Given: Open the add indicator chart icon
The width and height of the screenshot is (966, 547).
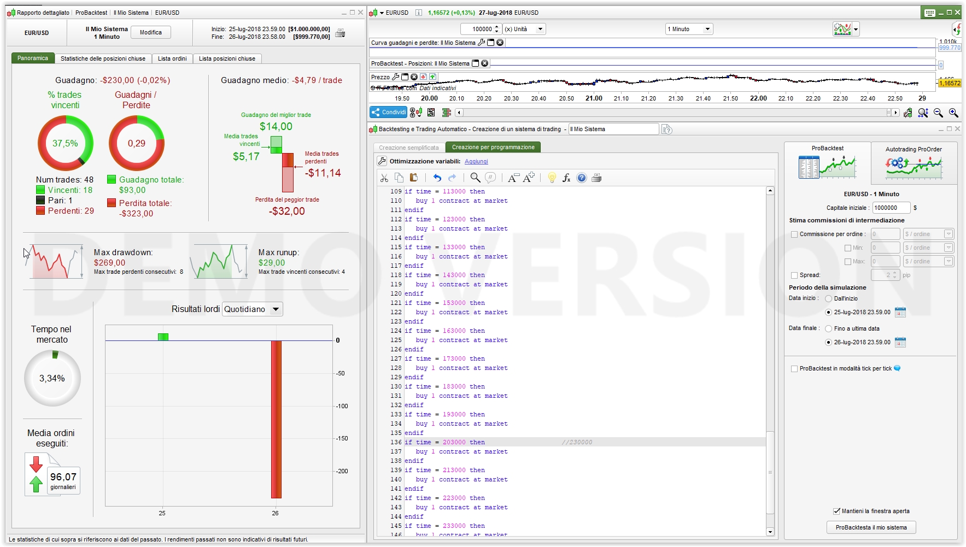Looking at the screenshot, I should 842,29.
